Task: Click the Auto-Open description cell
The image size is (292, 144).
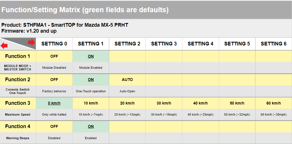Action: (x=127, y=91)
